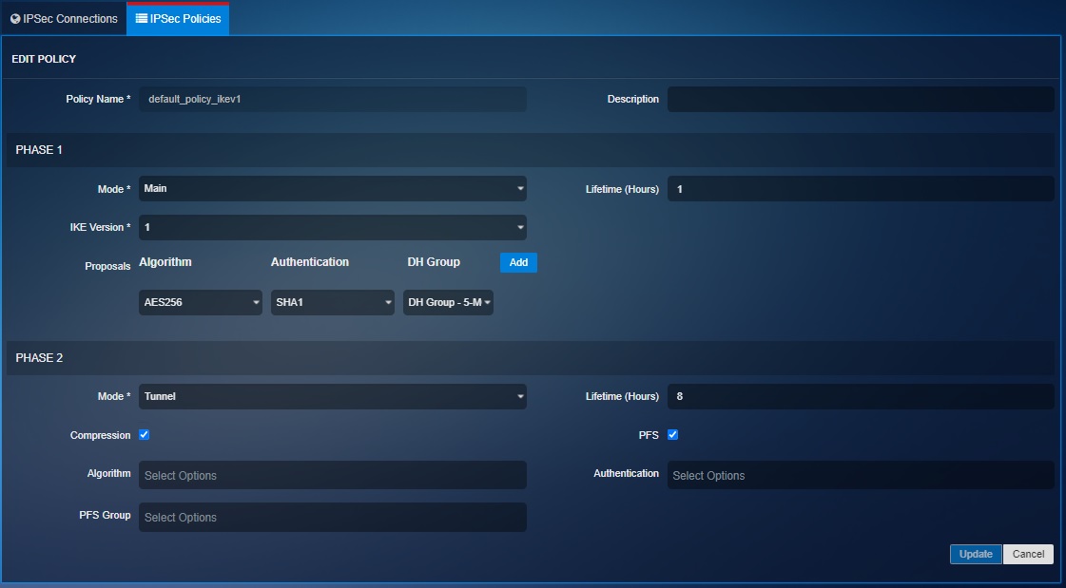
Task: Click the Policy Name label
Action: (98, 99)
